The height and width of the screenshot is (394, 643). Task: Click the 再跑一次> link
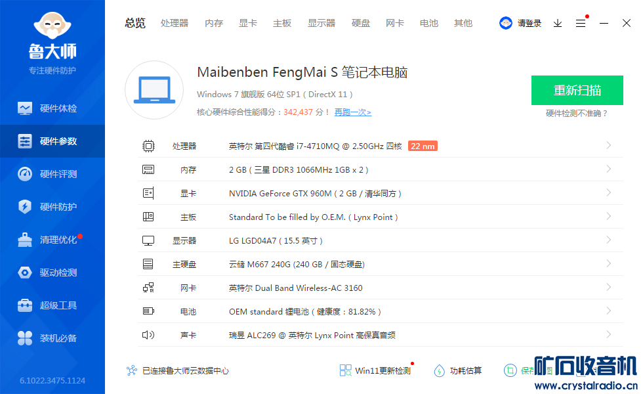coord(353,112)
